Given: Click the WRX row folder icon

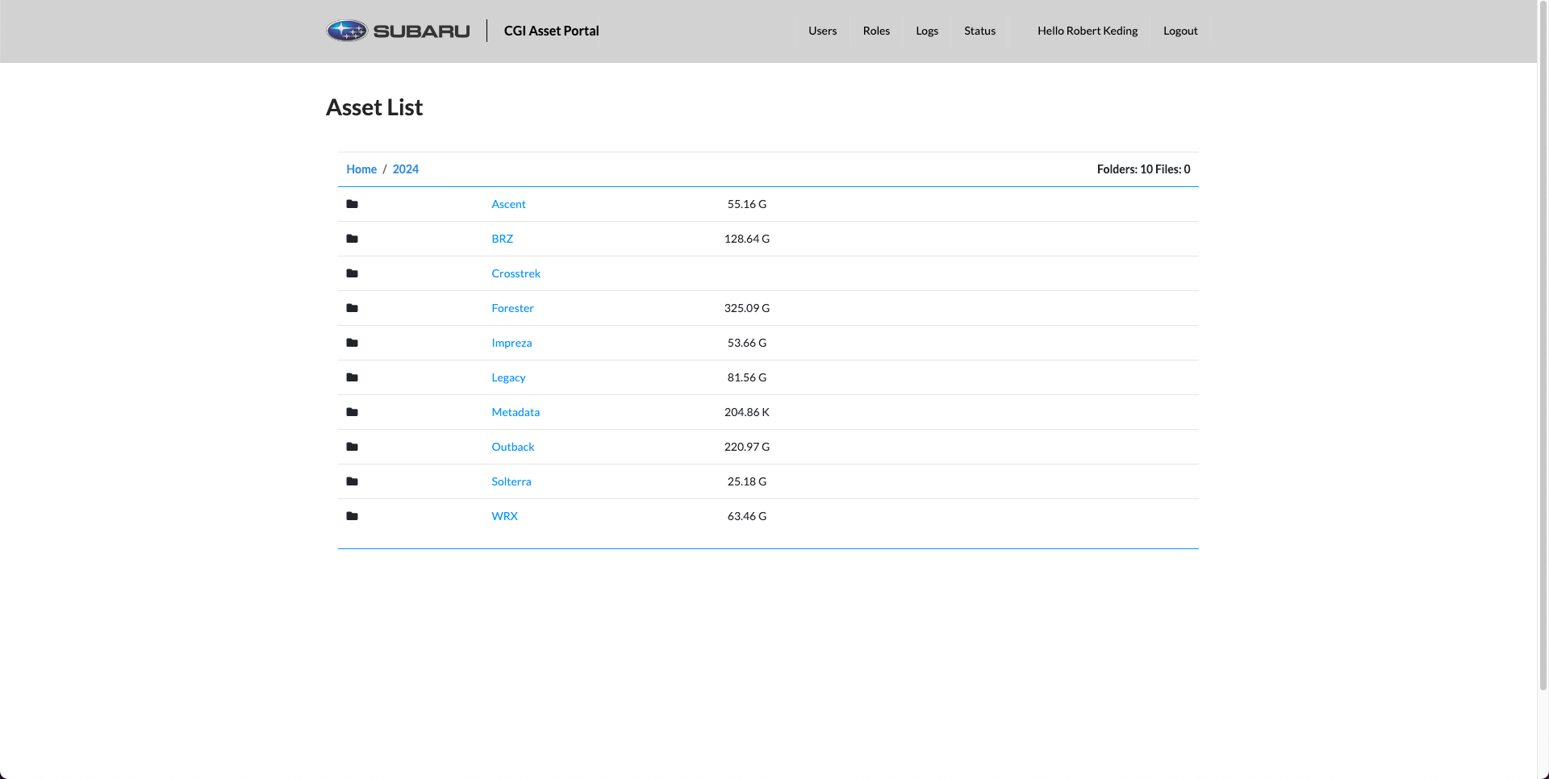Looking at the screenshot, I should coord(352,516).
